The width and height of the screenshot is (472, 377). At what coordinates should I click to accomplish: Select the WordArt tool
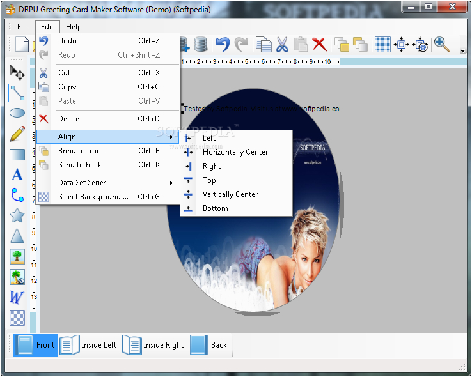tap(17, 297)
